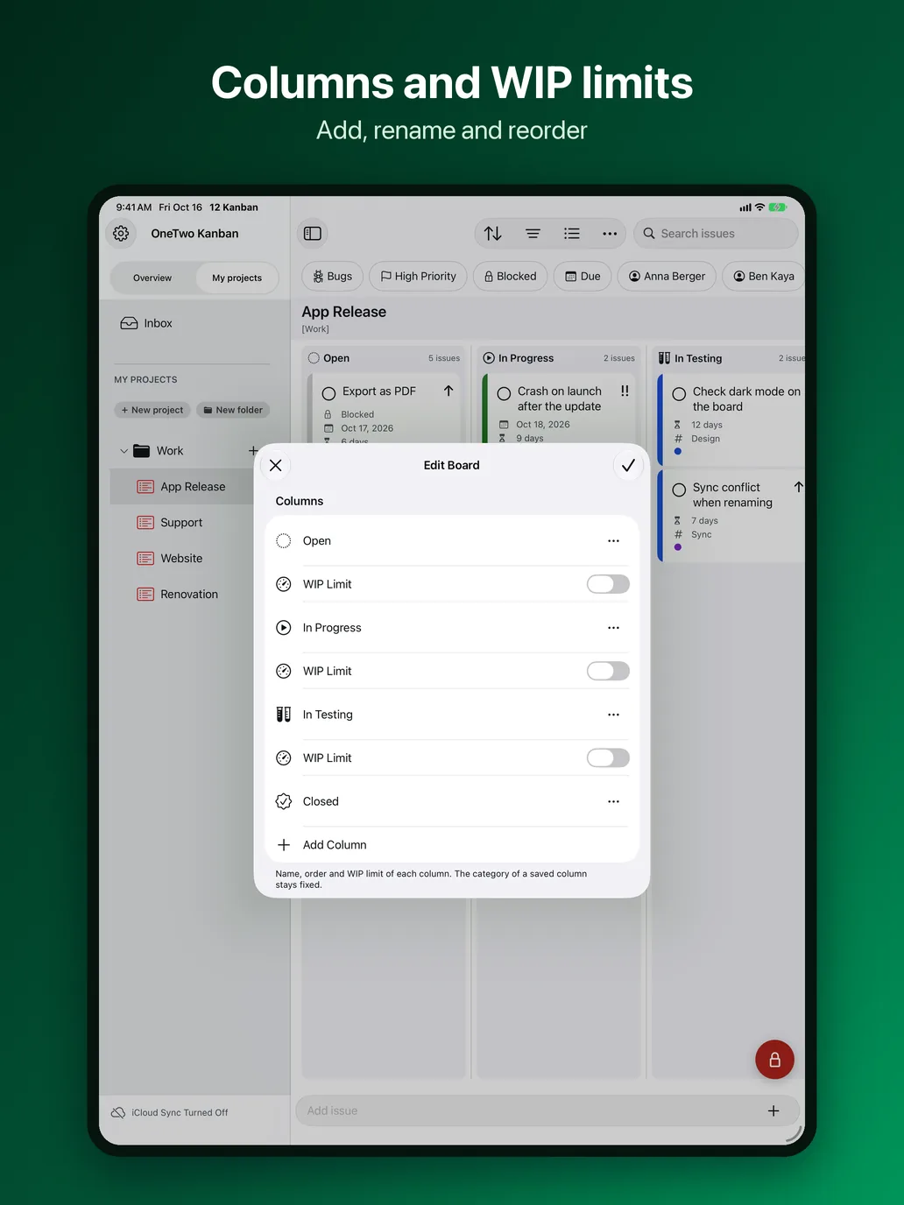Filter by Blocked chip
This screenshot has width=904, height=1205.
click(510, 276)
